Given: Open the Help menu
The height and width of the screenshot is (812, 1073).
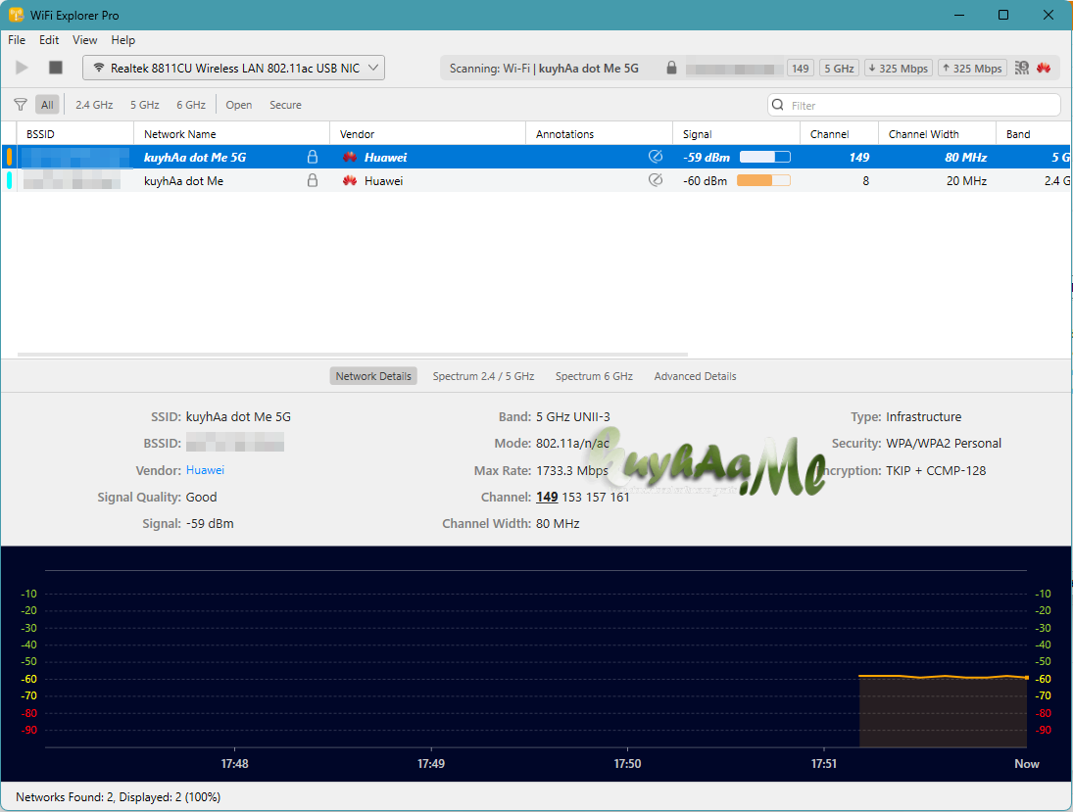Looking at the screenshot, I should pos(123,40).
